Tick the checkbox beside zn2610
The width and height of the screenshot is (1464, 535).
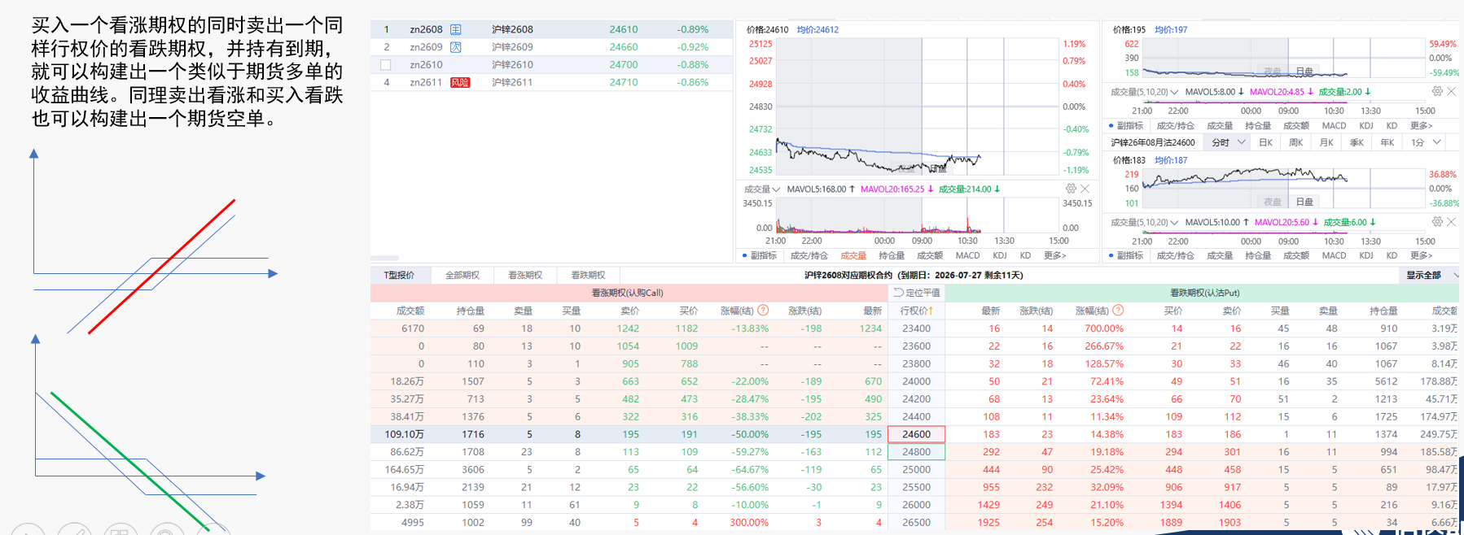coord(386,65)
